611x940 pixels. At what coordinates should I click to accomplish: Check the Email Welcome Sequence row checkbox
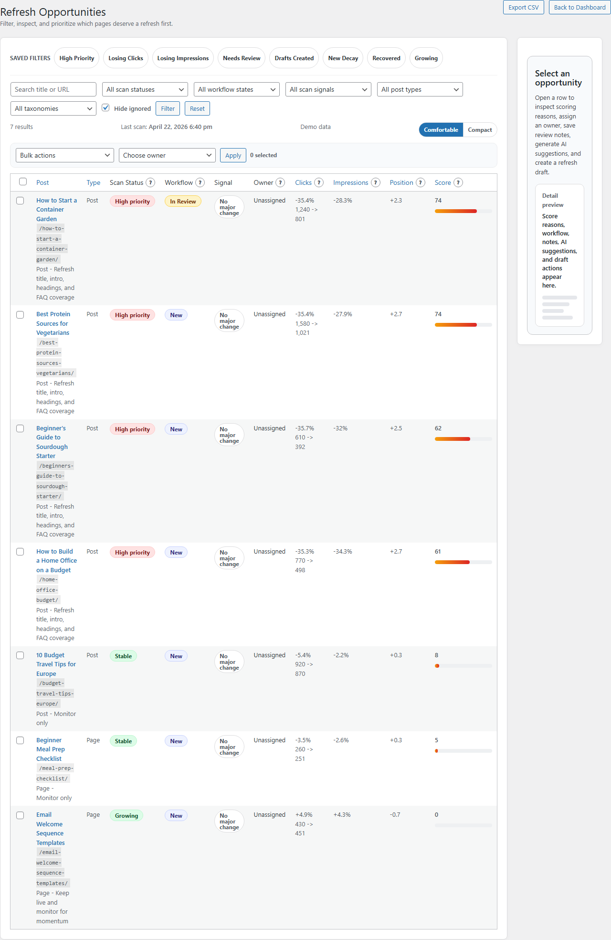click(20, 815)
